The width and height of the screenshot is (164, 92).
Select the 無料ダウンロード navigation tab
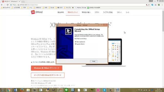pos(73,12)
